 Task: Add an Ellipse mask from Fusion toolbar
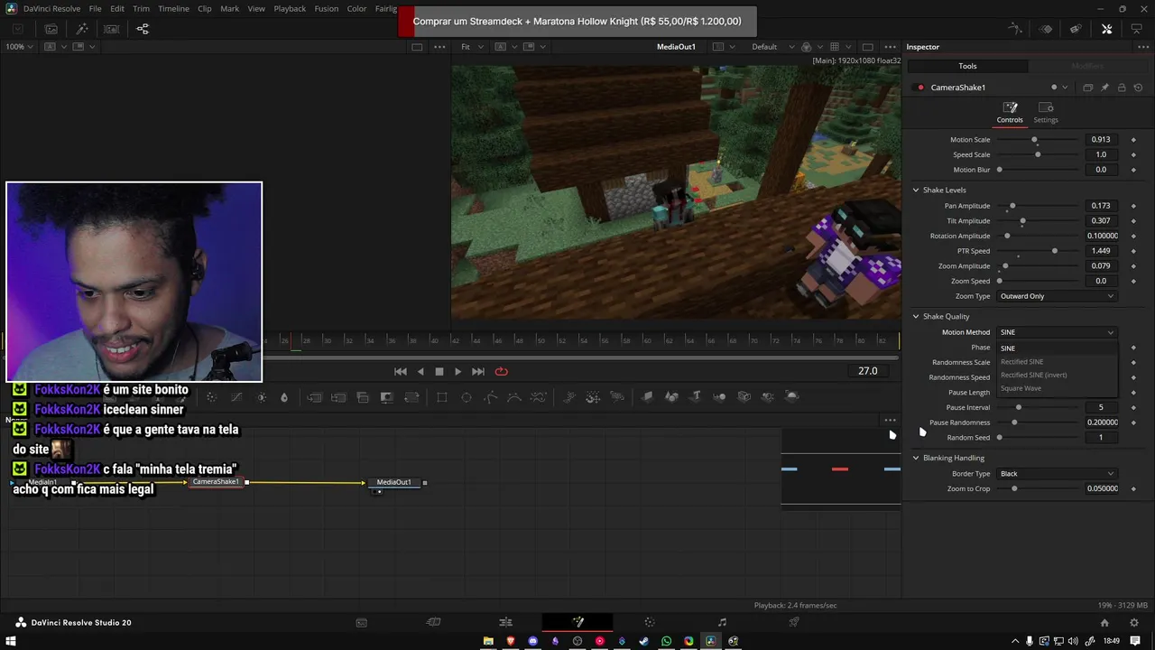coord(467,397)
